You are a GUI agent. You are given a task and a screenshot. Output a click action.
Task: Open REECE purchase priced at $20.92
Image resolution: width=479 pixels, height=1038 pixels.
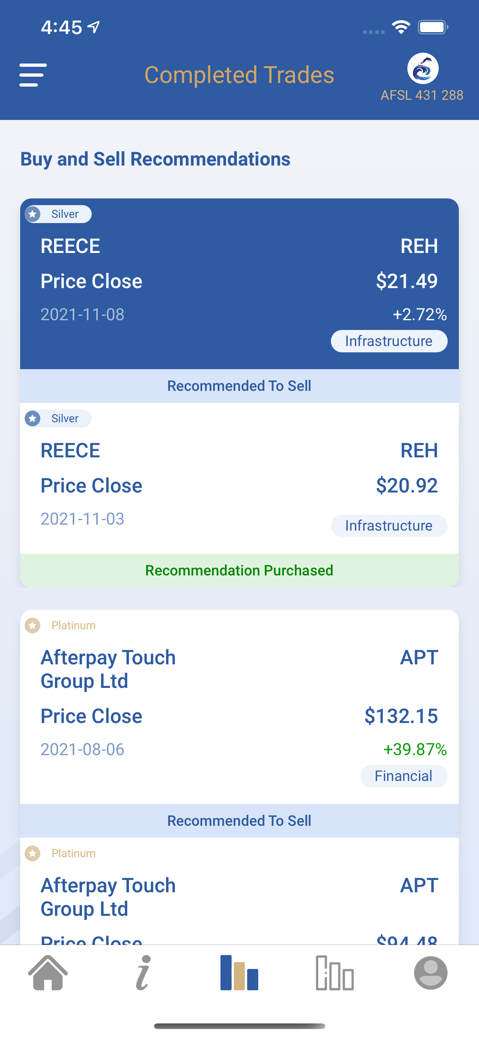point(239,478)
